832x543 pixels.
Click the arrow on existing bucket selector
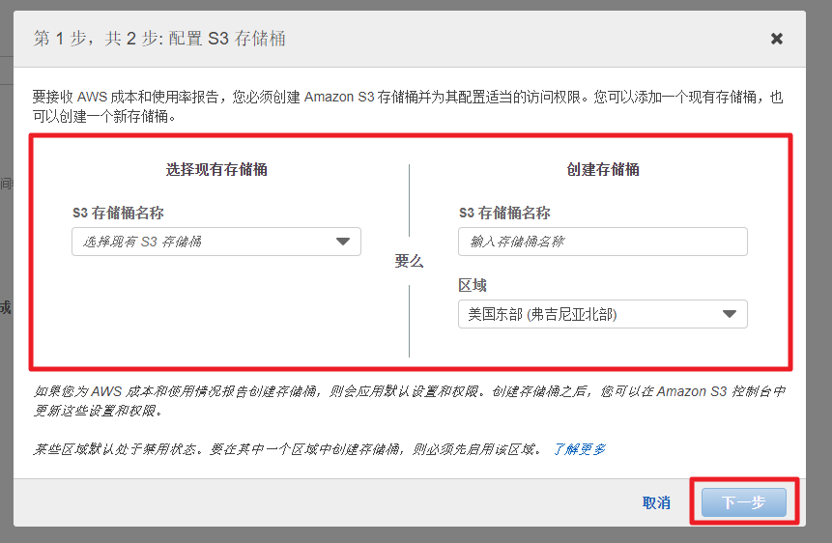pyautogui.click(x=343, y=242)
